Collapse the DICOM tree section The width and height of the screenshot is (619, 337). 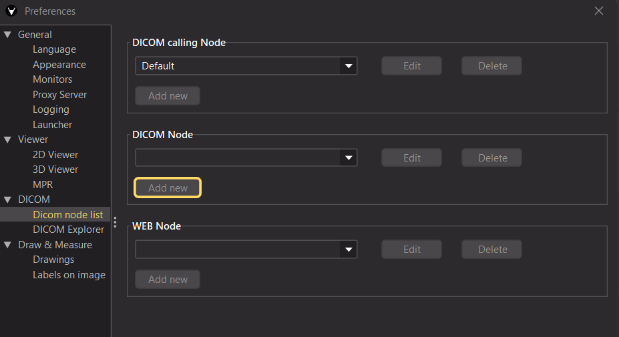[7, 200]
